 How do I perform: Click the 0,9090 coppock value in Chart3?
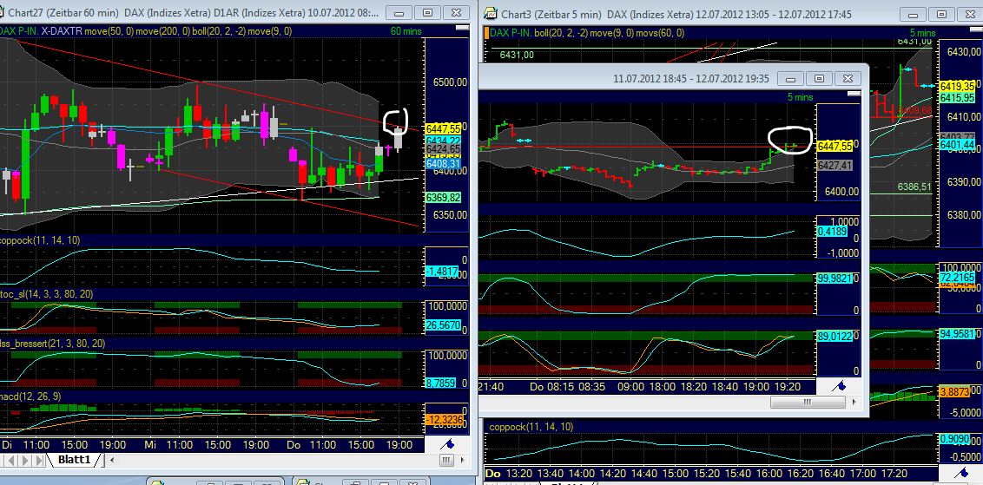955,439
